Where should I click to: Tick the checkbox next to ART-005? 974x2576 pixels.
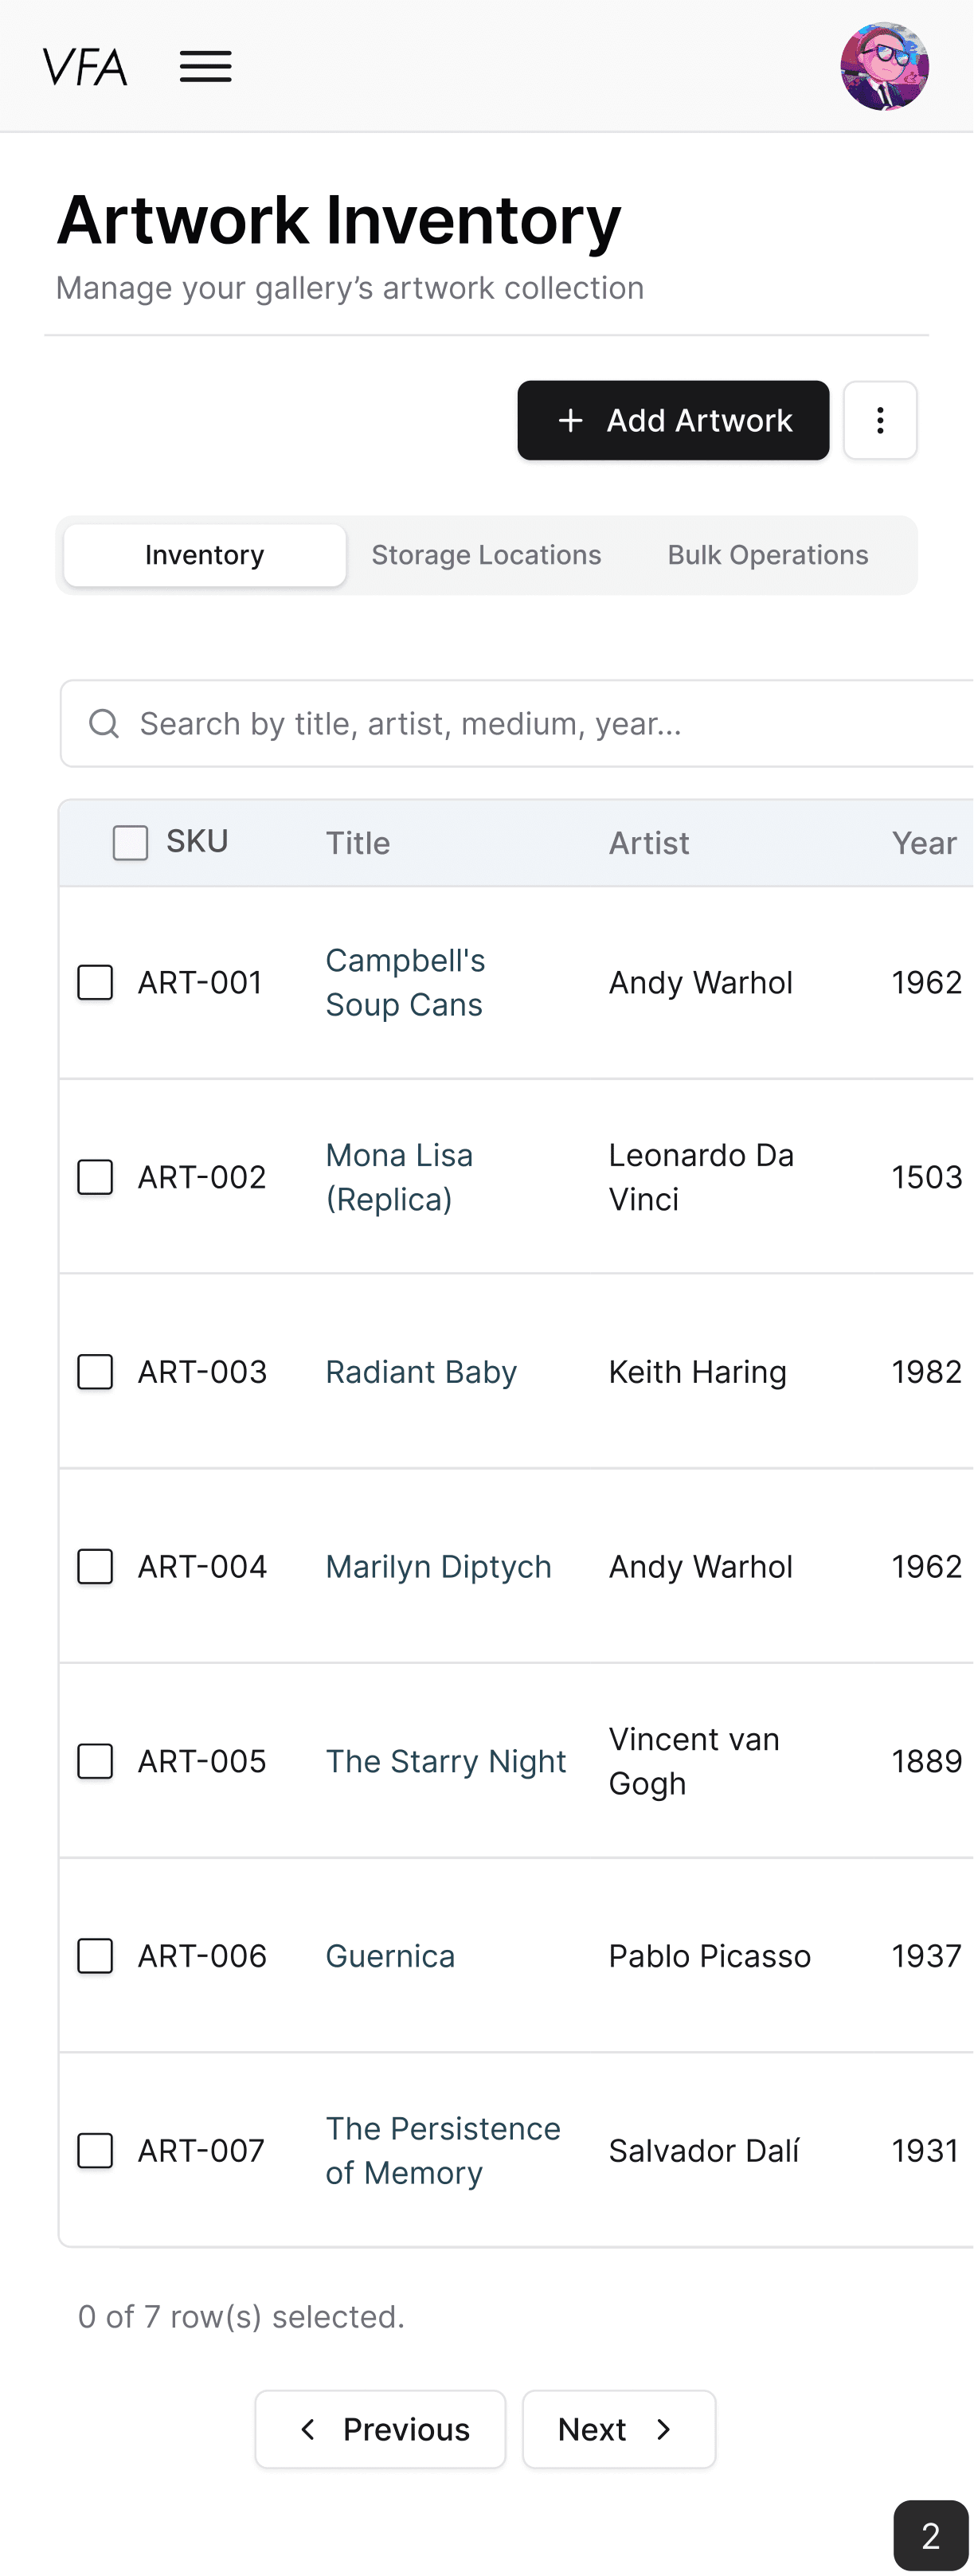coord(95,1761)
